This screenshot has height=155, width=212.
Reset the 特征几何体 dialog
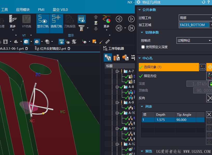[x=203, y=2]
